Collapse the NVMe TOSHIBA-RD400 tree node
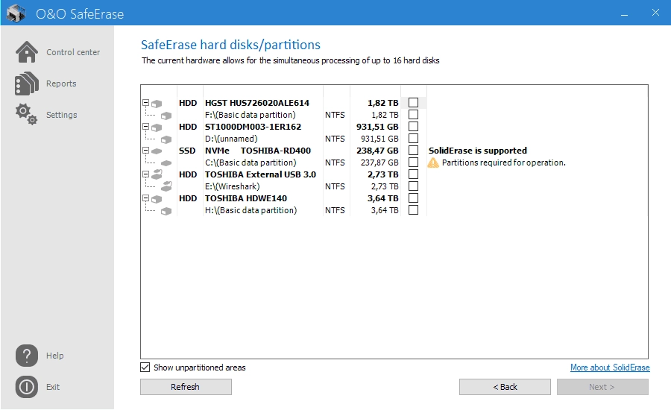The width and height of the screenshot is (671, 410). 145,151
